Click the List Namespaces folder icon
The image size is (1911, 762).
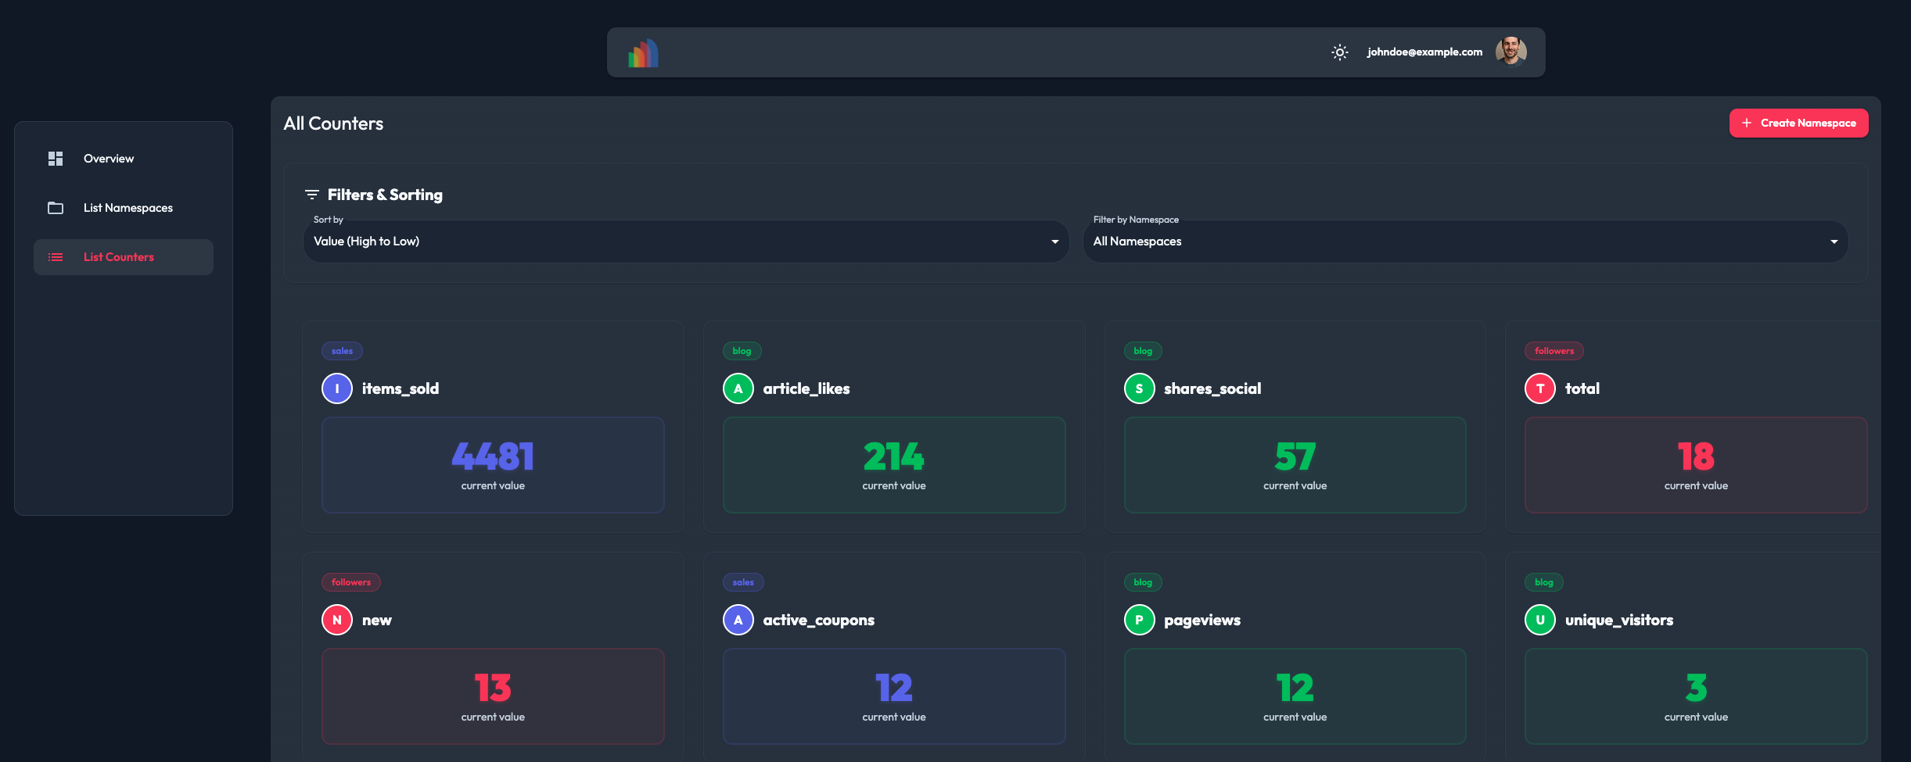coord(56,207)
